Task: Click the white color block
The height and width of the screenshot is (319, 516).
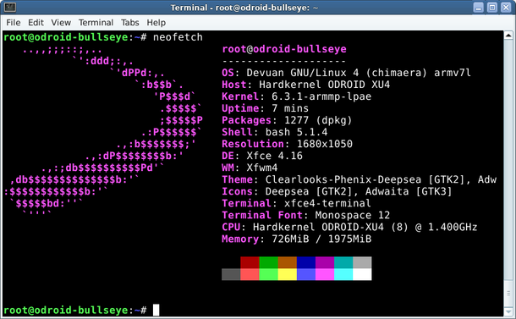Action: point(362,274)
